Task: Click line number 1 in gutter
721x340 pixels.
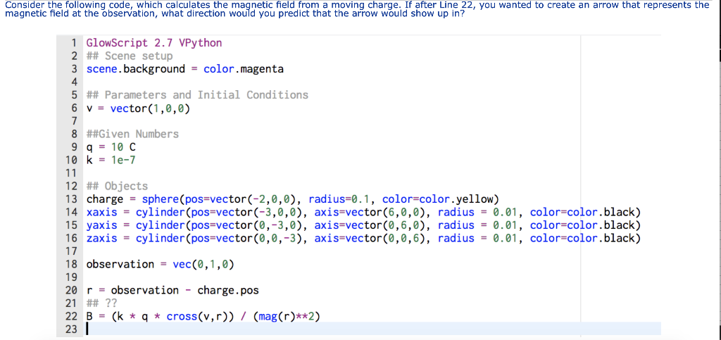Action: (x=73, y=43)
